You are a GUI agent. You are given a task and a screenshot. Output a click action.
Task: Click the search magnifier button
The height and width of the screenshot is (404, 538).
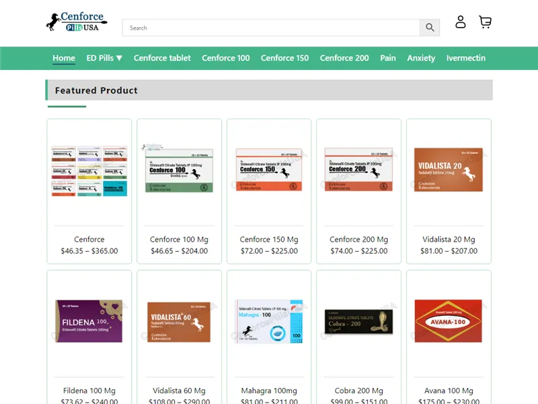(430, 28)
